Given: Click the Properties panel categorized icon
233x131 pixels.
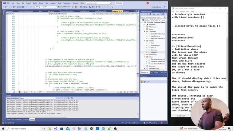Looking at the screenshot, I should pos(142,82).
